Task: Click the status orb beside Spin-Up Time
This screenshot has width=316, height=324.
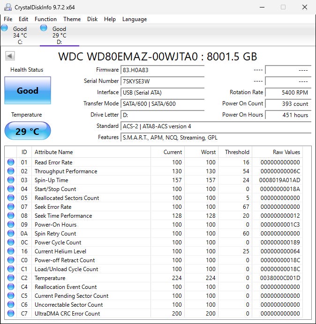Action: pyautogui.click(x=11, y=180)
